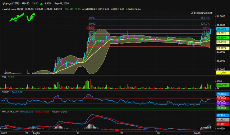Click the close value C:25.75

(58, 9)
